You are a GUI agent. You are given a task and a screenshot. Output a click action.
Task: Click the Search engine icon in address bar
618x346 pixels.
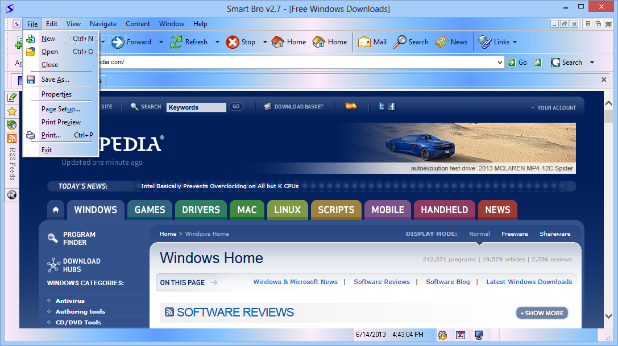[555, 62]
